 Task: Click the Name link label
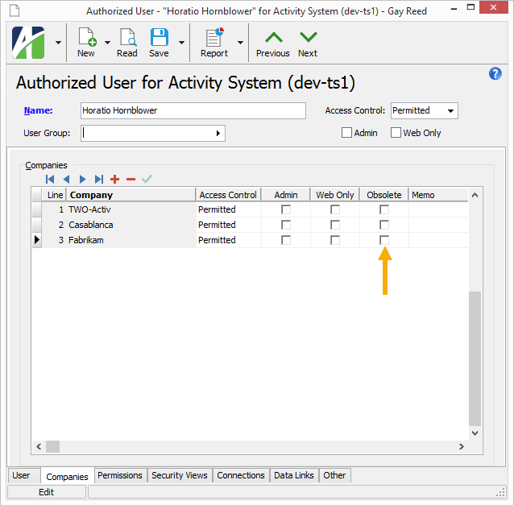point(39,110)
